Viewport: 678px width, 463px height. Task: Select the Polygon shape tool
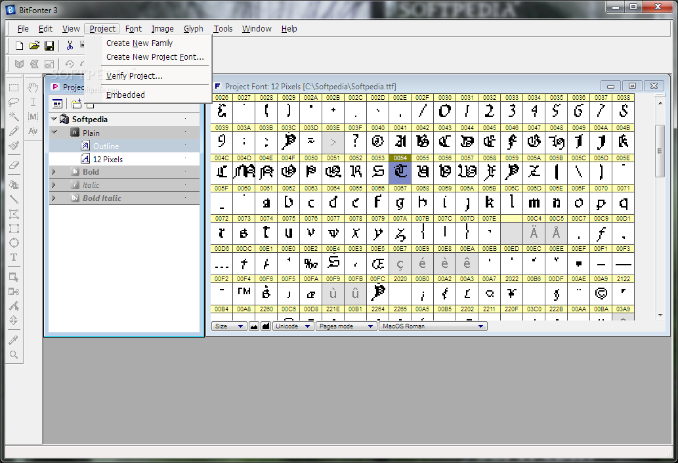(14, 213)
